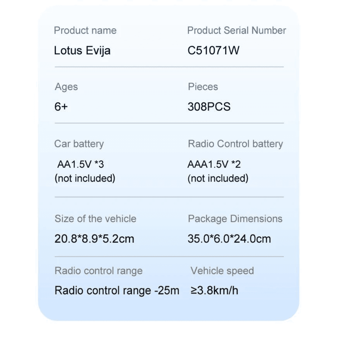Select the '≥3.8km/h' speed value
The image size is (337, 337).
coord(214,291)
